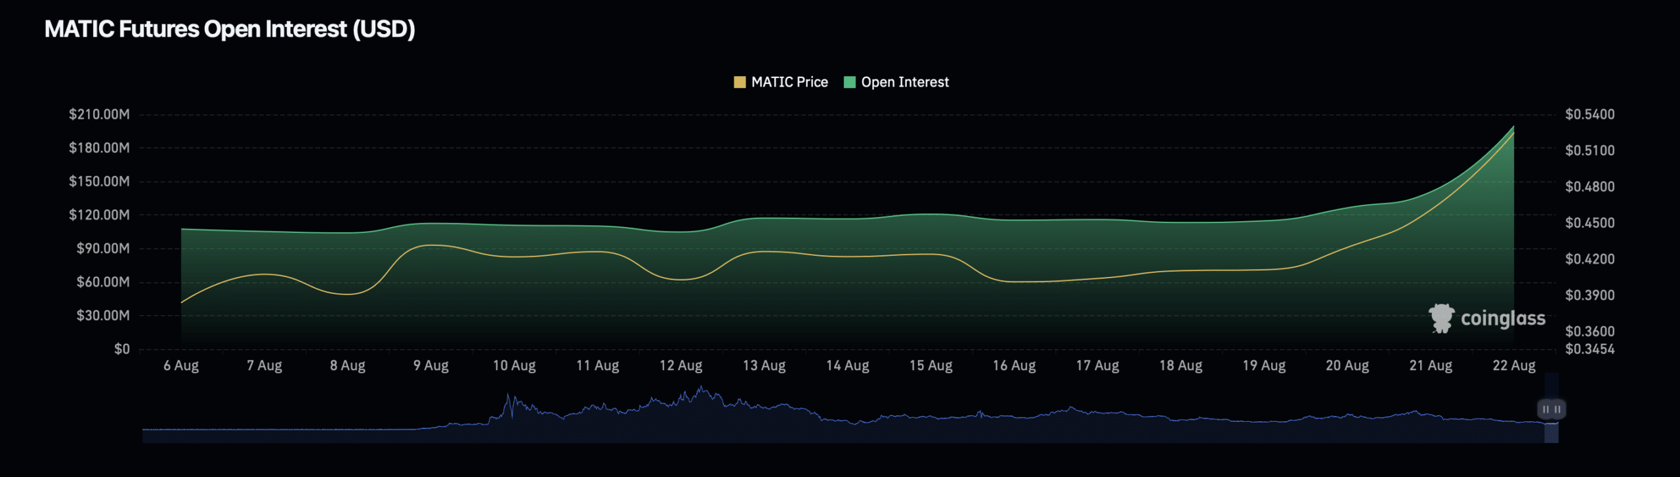Click the $120.00M axis label

(100, 215)
